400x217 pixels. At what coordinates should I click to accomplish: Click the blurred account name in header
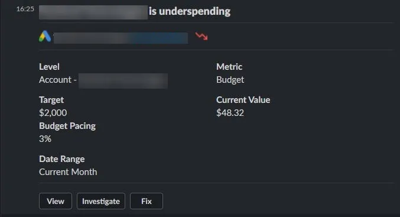pos(93,12)
